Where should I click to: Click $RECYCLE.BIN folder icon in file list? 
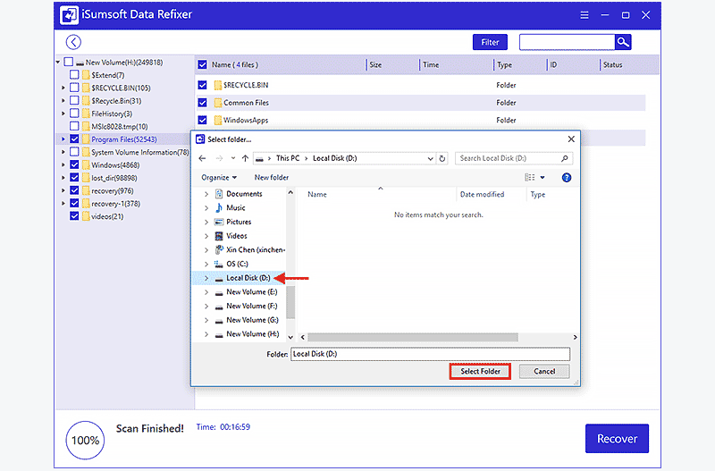click(218, 85)
